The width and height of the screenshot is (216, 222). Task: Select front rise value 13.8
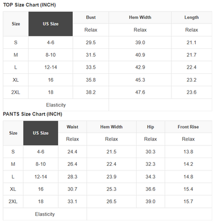pyautogui.click(x=188, y=152)
